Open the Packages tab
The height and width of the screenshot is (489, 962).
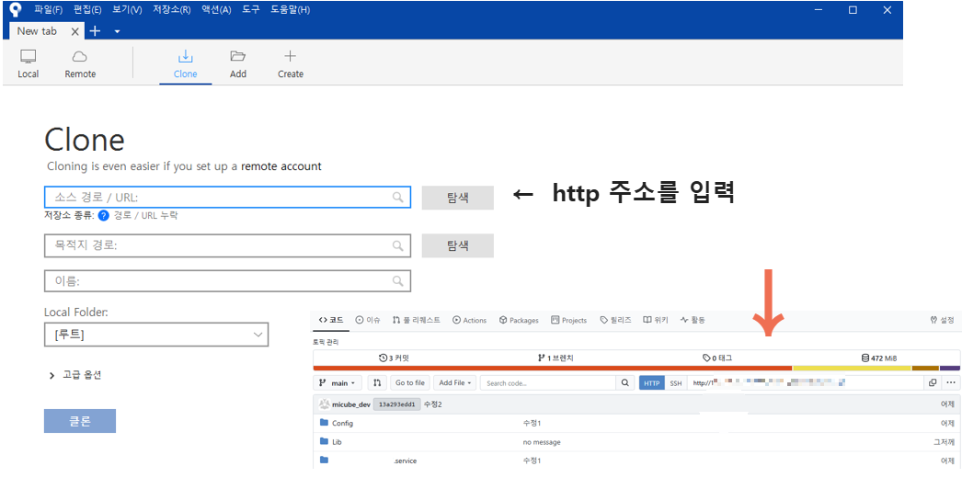[519, 320]
